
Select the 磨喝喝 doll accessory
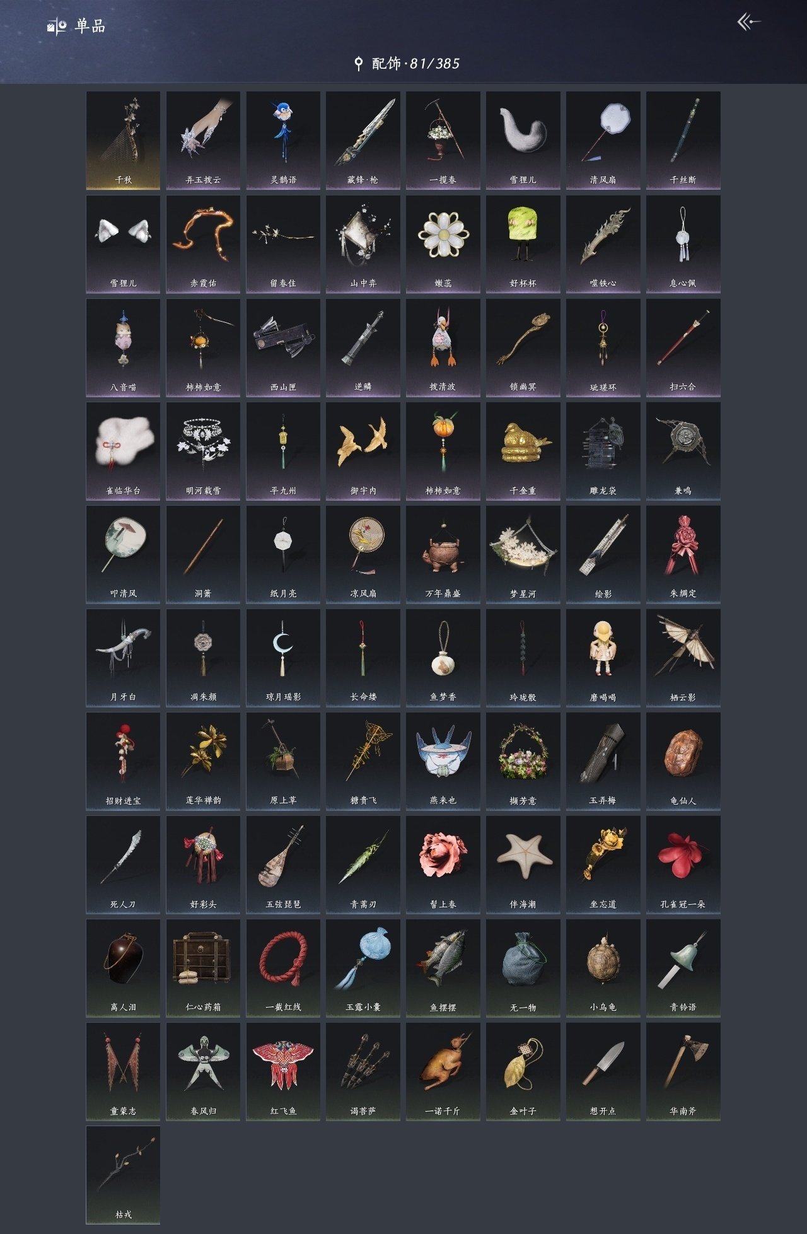point(603,658)
